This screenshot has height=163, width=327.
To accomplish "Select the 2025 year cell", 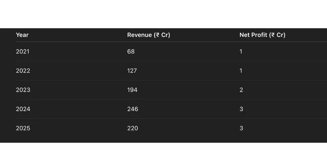I will [23, 128].
